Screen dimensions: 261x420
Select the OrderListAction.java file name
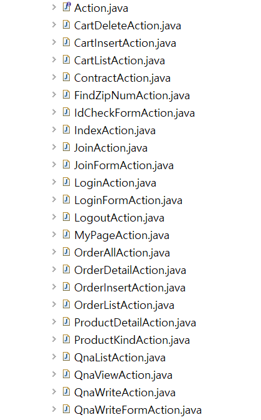click(125, 305)
